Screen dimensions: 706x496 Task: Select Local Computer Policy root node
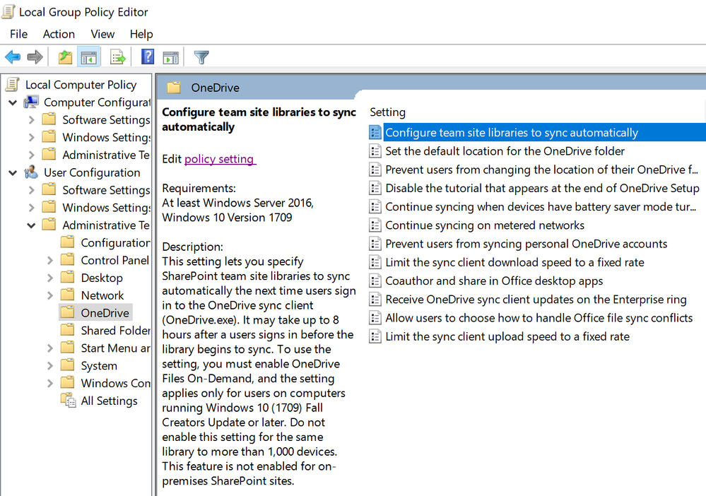point(81,85)
